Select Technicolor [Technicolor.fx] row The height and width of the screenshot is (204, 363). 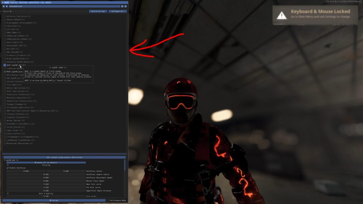click(20, 94)
